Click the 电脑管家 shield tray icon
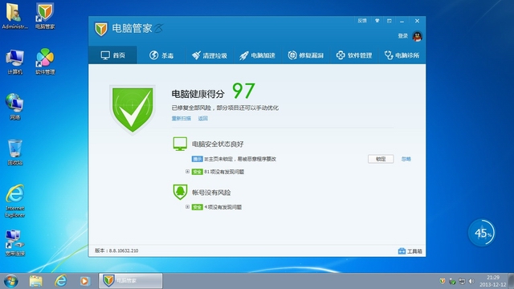Viewport: 514px width, 289px height. point(443,281)
